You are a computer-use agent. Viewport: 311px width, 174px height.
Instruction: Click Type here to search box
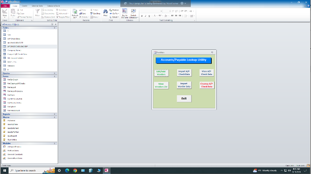point(32,171)
